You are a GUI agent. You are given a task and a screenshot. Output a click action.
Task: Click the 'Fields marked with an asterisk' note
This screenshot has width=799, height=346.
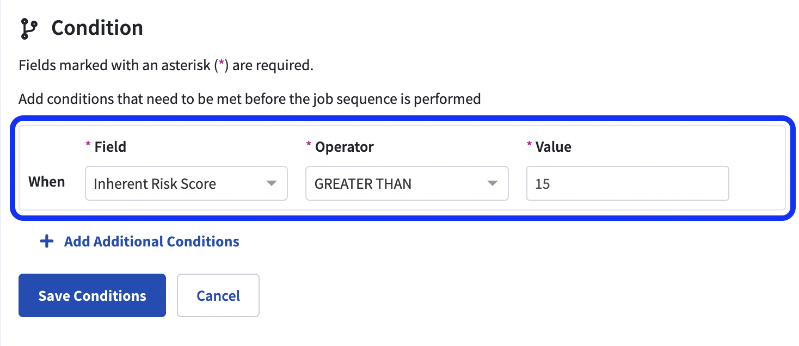point(166,66)
